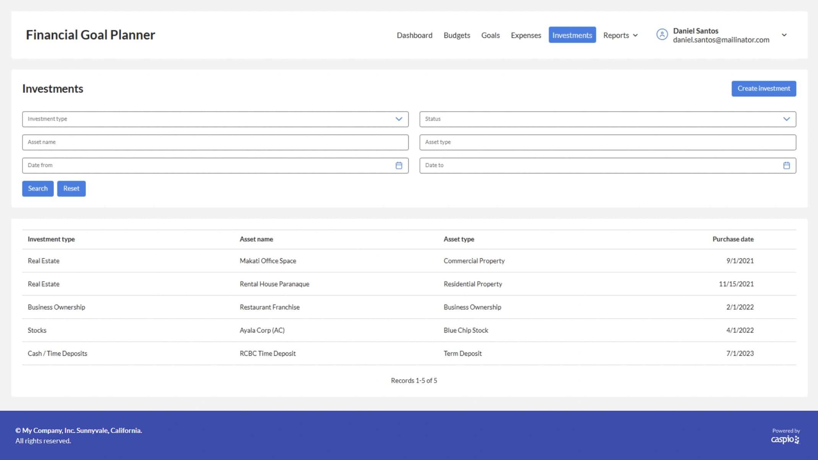The width and height of the screenshot is (818, 460).
Task: Click purchase date 4/1/2022
Action: coord(740,330)
